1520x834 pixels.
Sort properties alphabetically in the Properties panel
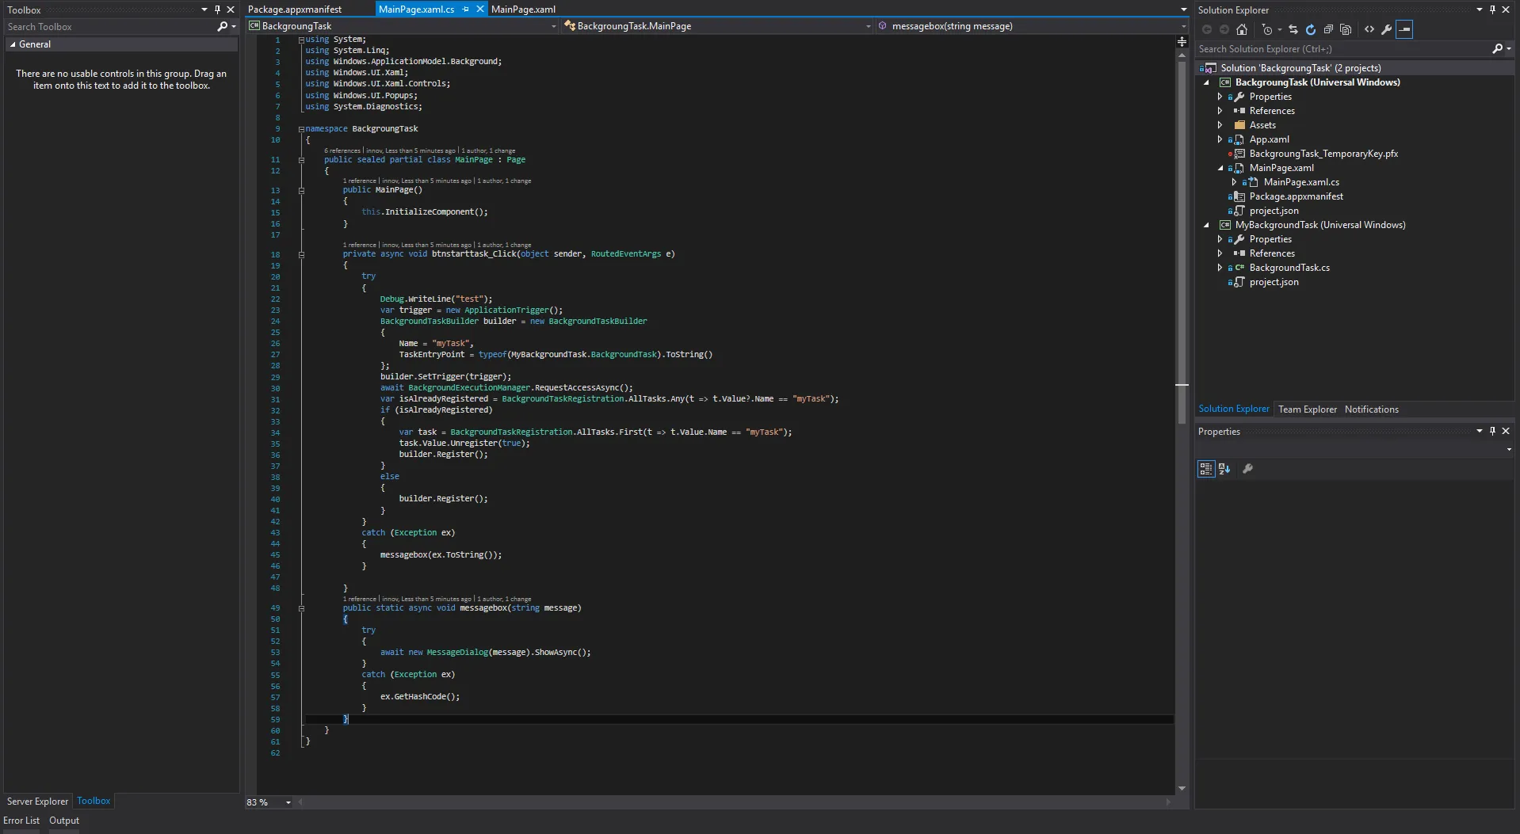pos(1224,469)
